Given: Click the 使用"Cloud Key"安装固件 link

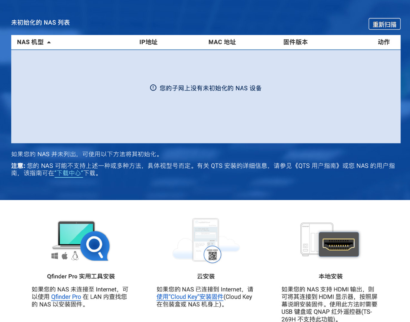Looking at the screenshot, I should (190, 297).
